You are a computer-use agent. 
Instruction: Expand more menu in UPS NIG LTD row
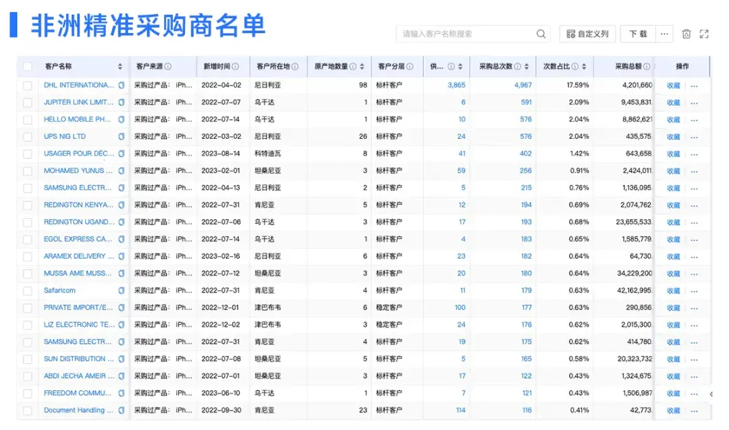click(x=694, y=137)
